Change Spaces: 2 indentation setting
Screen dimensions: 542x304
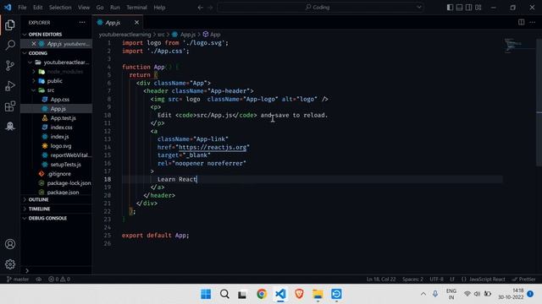pyautogui.click(x=412, y=280)
